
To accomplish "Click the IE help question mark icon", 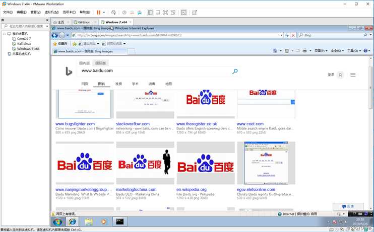I will [x=365, y=51].
